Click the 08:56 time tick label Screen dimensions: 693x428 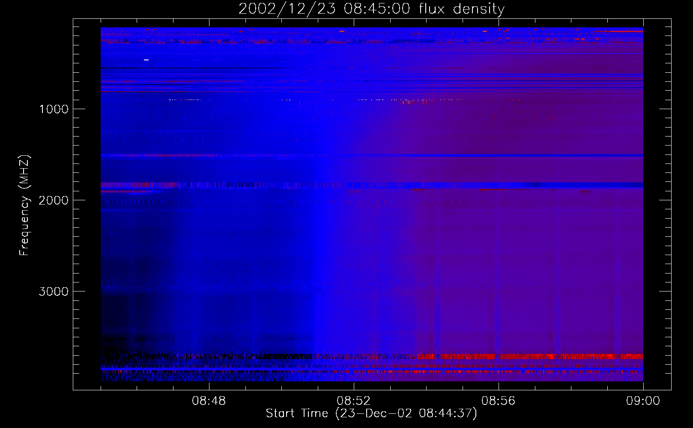pos(499,401)
